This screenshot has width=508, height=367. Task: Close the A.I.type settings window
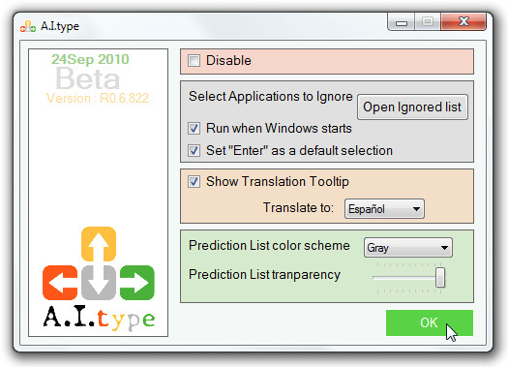pos(463,21)
